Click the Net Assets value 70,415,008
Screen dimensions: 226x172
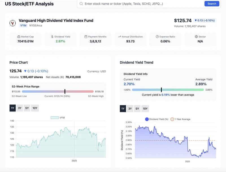tap(73, 77)
